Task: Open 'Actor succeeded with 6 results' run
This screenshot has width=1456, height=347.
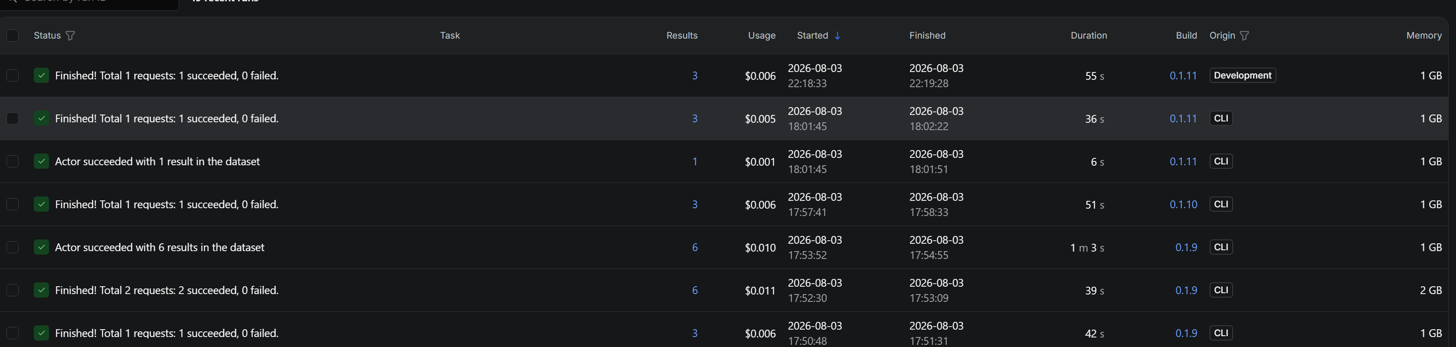Action: 159,247
